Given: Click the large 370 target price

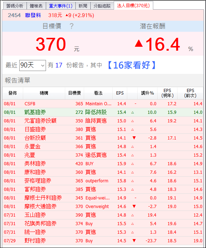Looking at the screenshot, I should (x=51, y=44).
